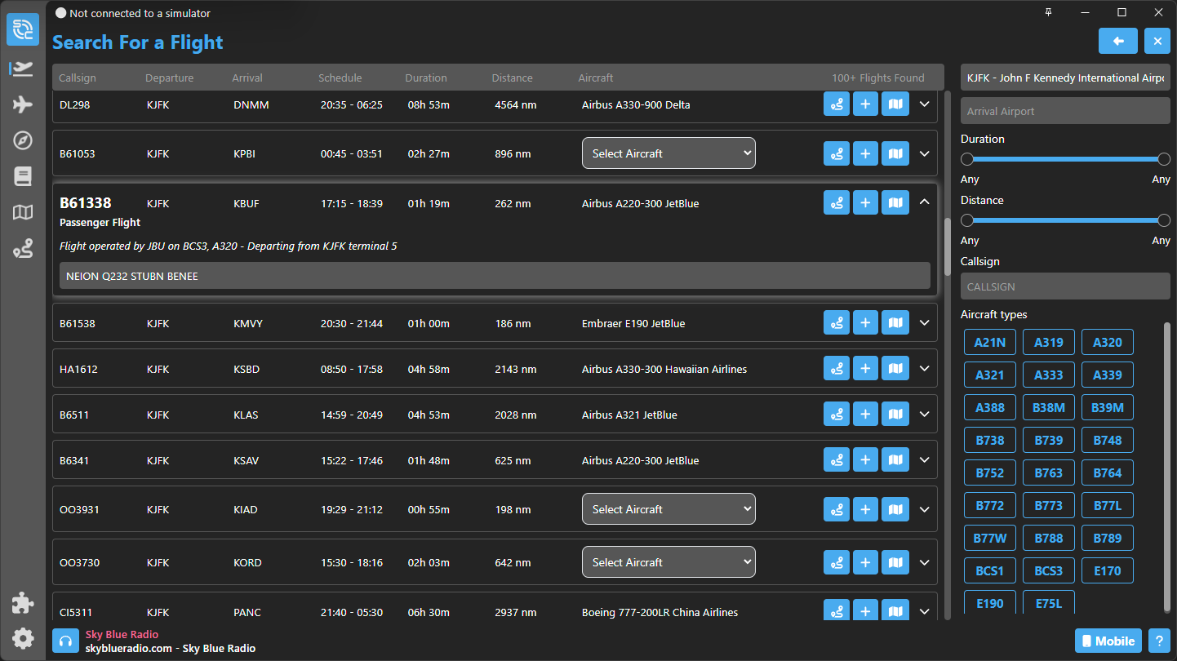
Task: Open the airplane icon in left sidebar
Action: click(23, 104)
